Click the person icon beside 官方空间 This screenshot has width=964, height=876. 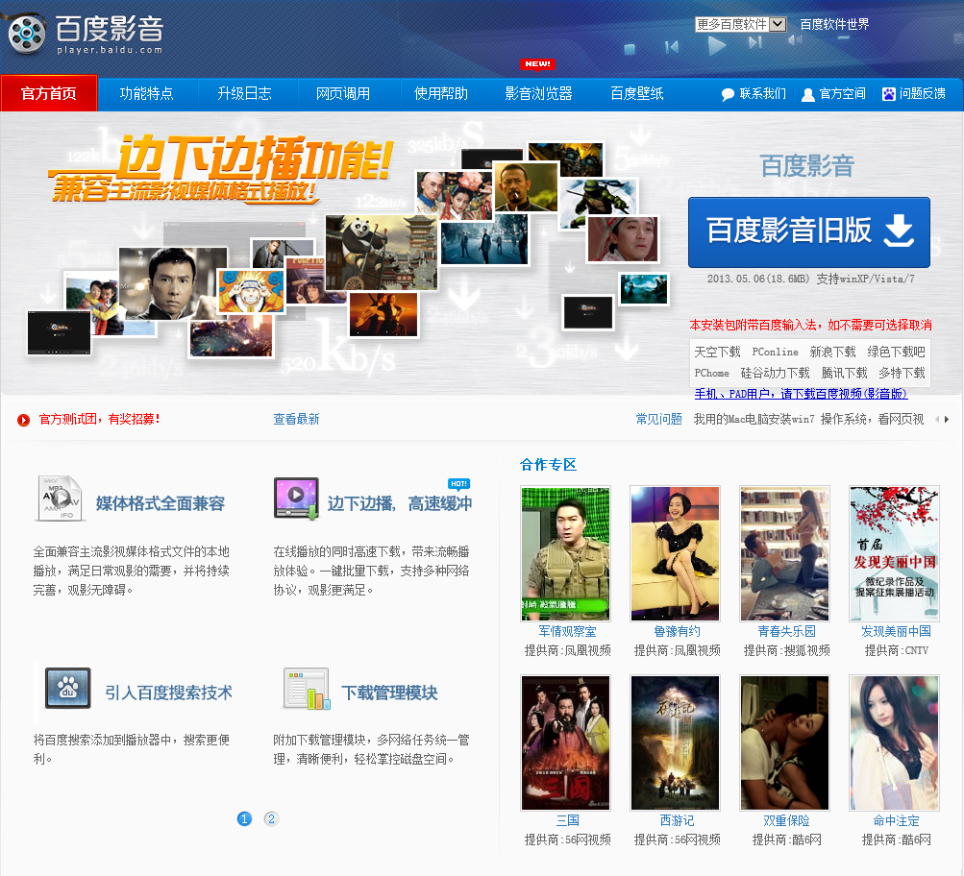tap(808, 94)
